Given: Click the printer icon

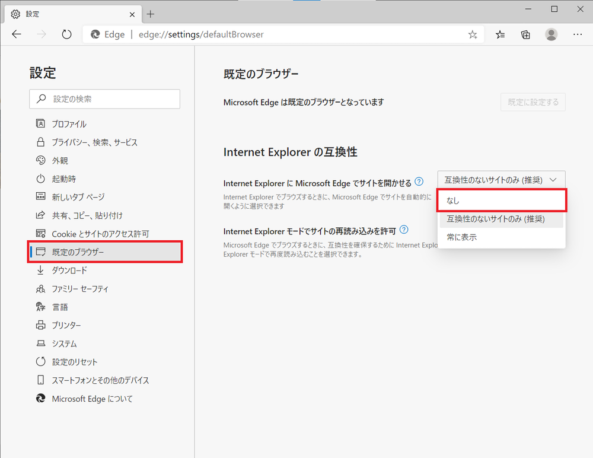Looking at the screenshot, I should point(40,325).
